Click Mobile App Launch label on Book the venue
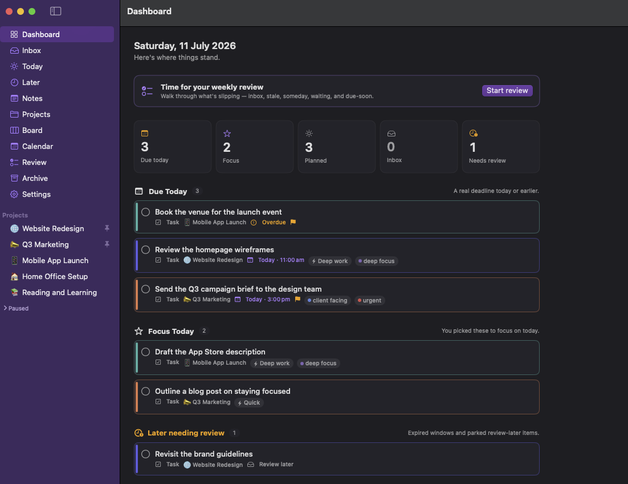Image resolution: width=628 pixels, height=484 pixels. tap(219, 222)
